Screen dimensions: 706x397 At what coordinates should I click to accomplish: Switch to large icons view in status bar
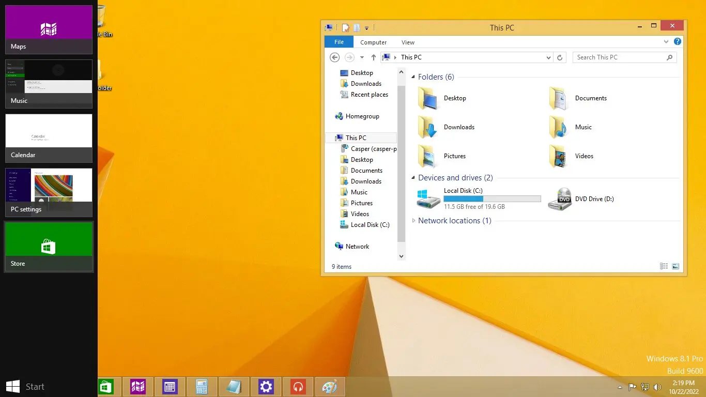[676, 266]
